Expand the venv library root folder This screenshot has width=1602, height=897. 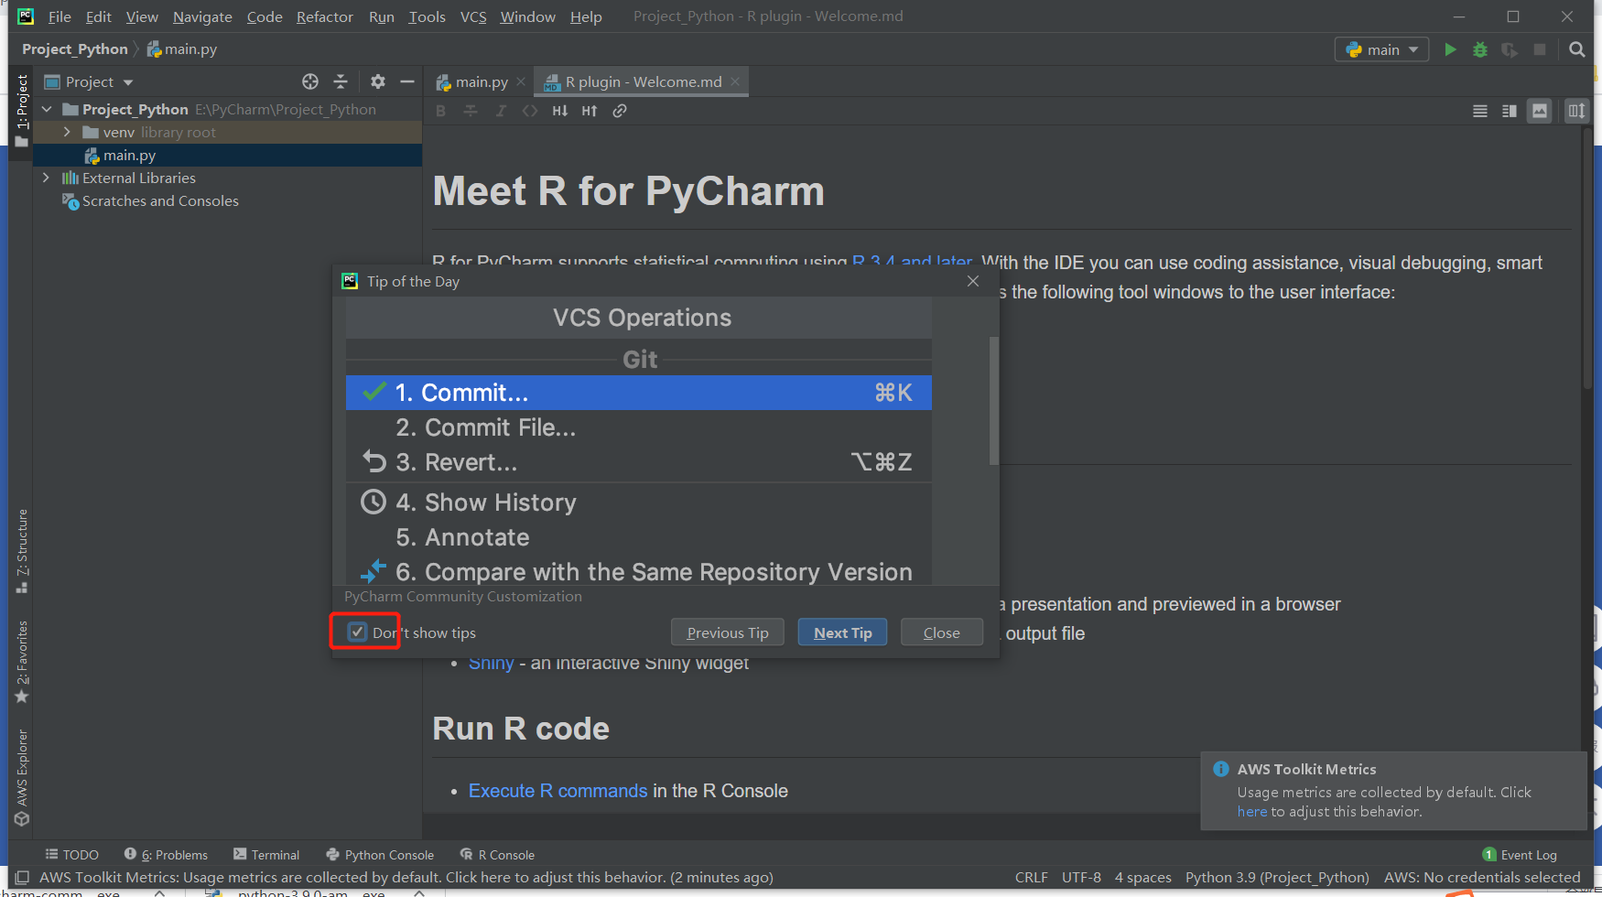click(x=66, y=132)
